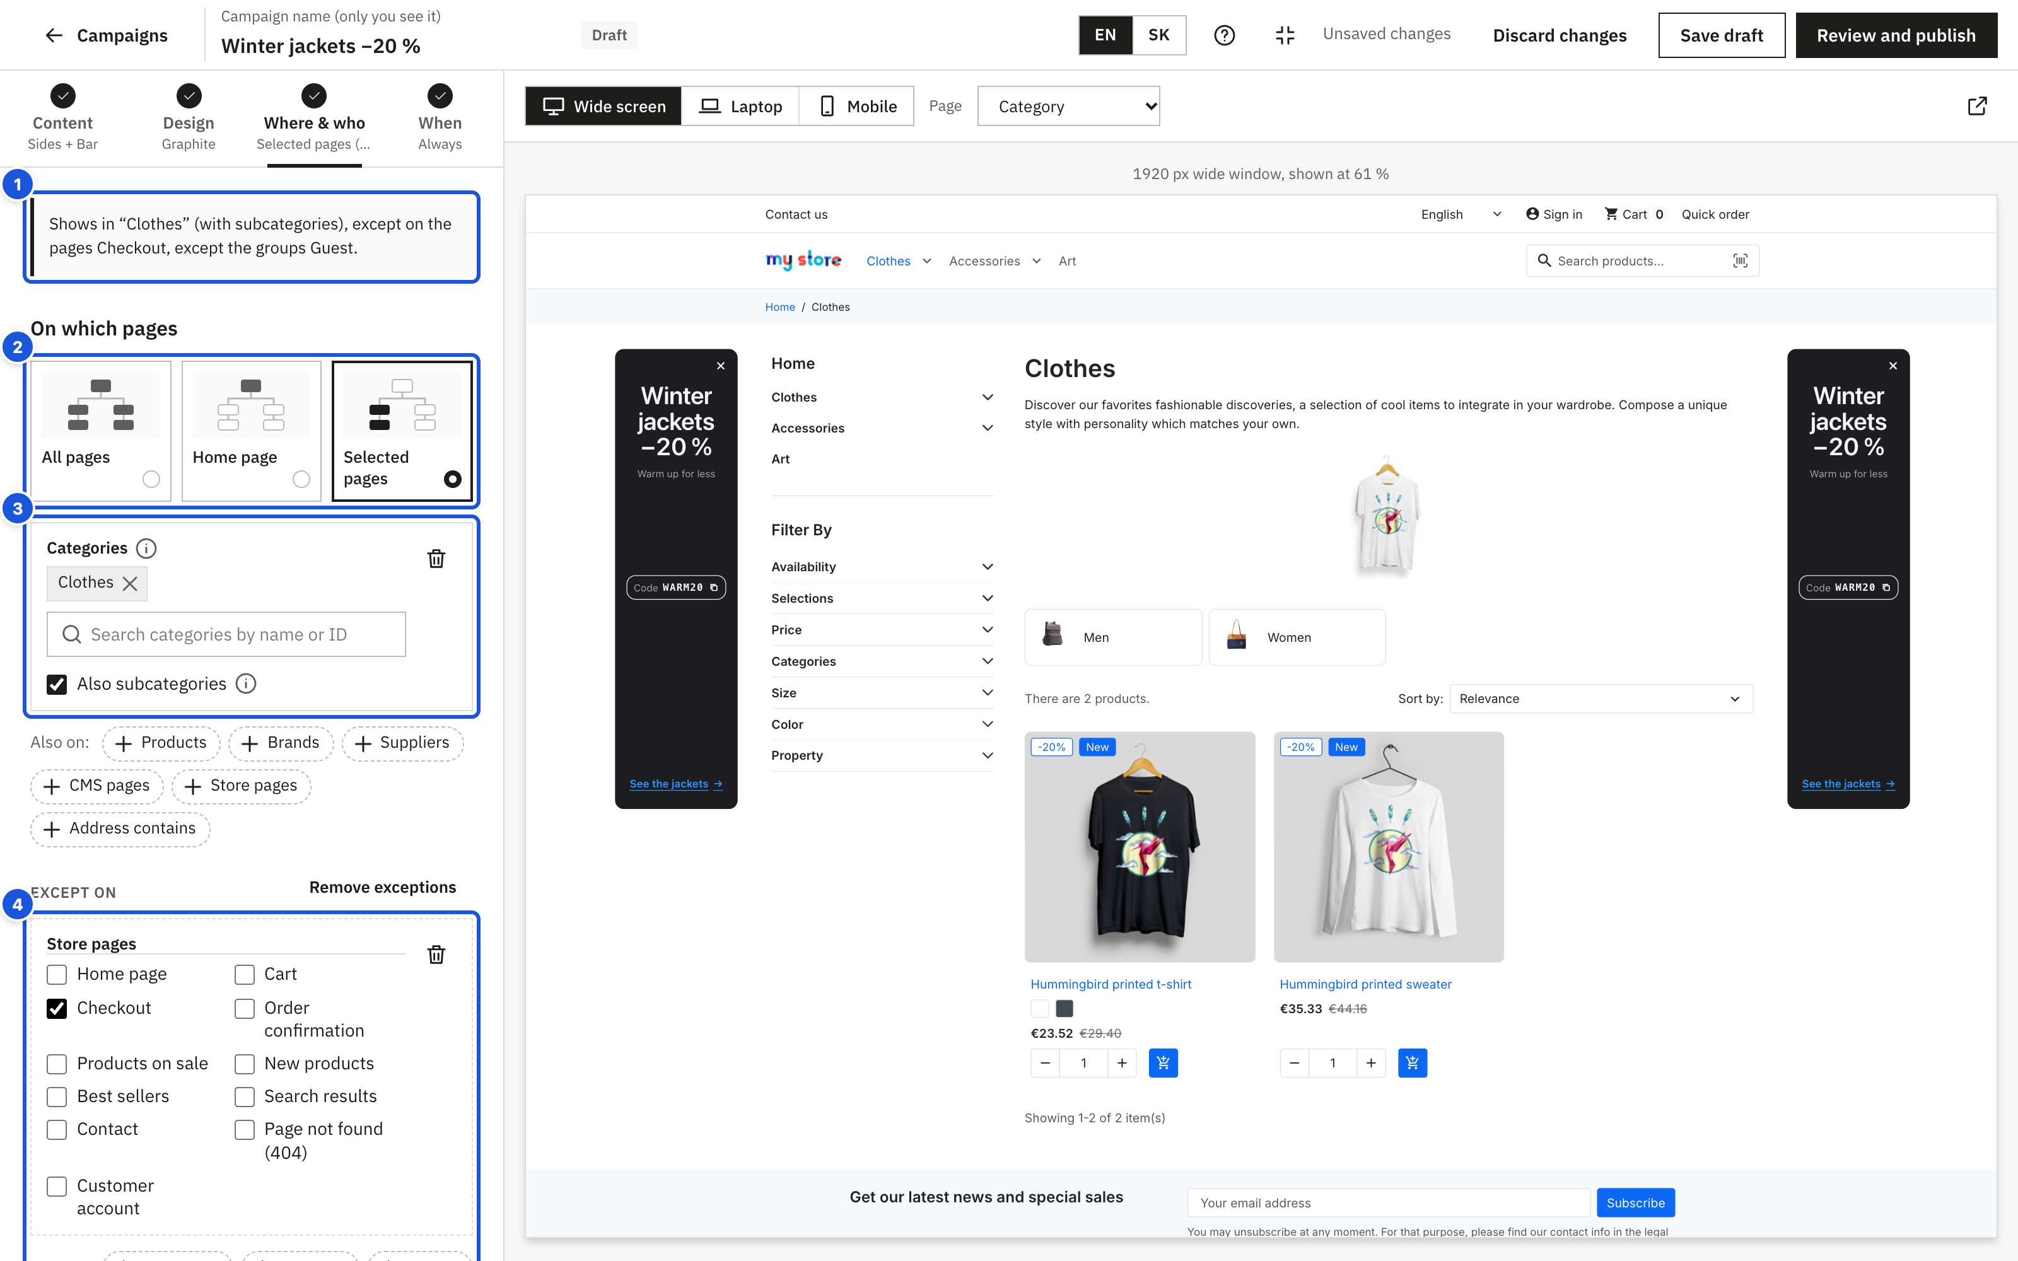The image size is (2018, 1261).
Task: Click the Cart icon in store header
Action: [x=1611, y=214]
